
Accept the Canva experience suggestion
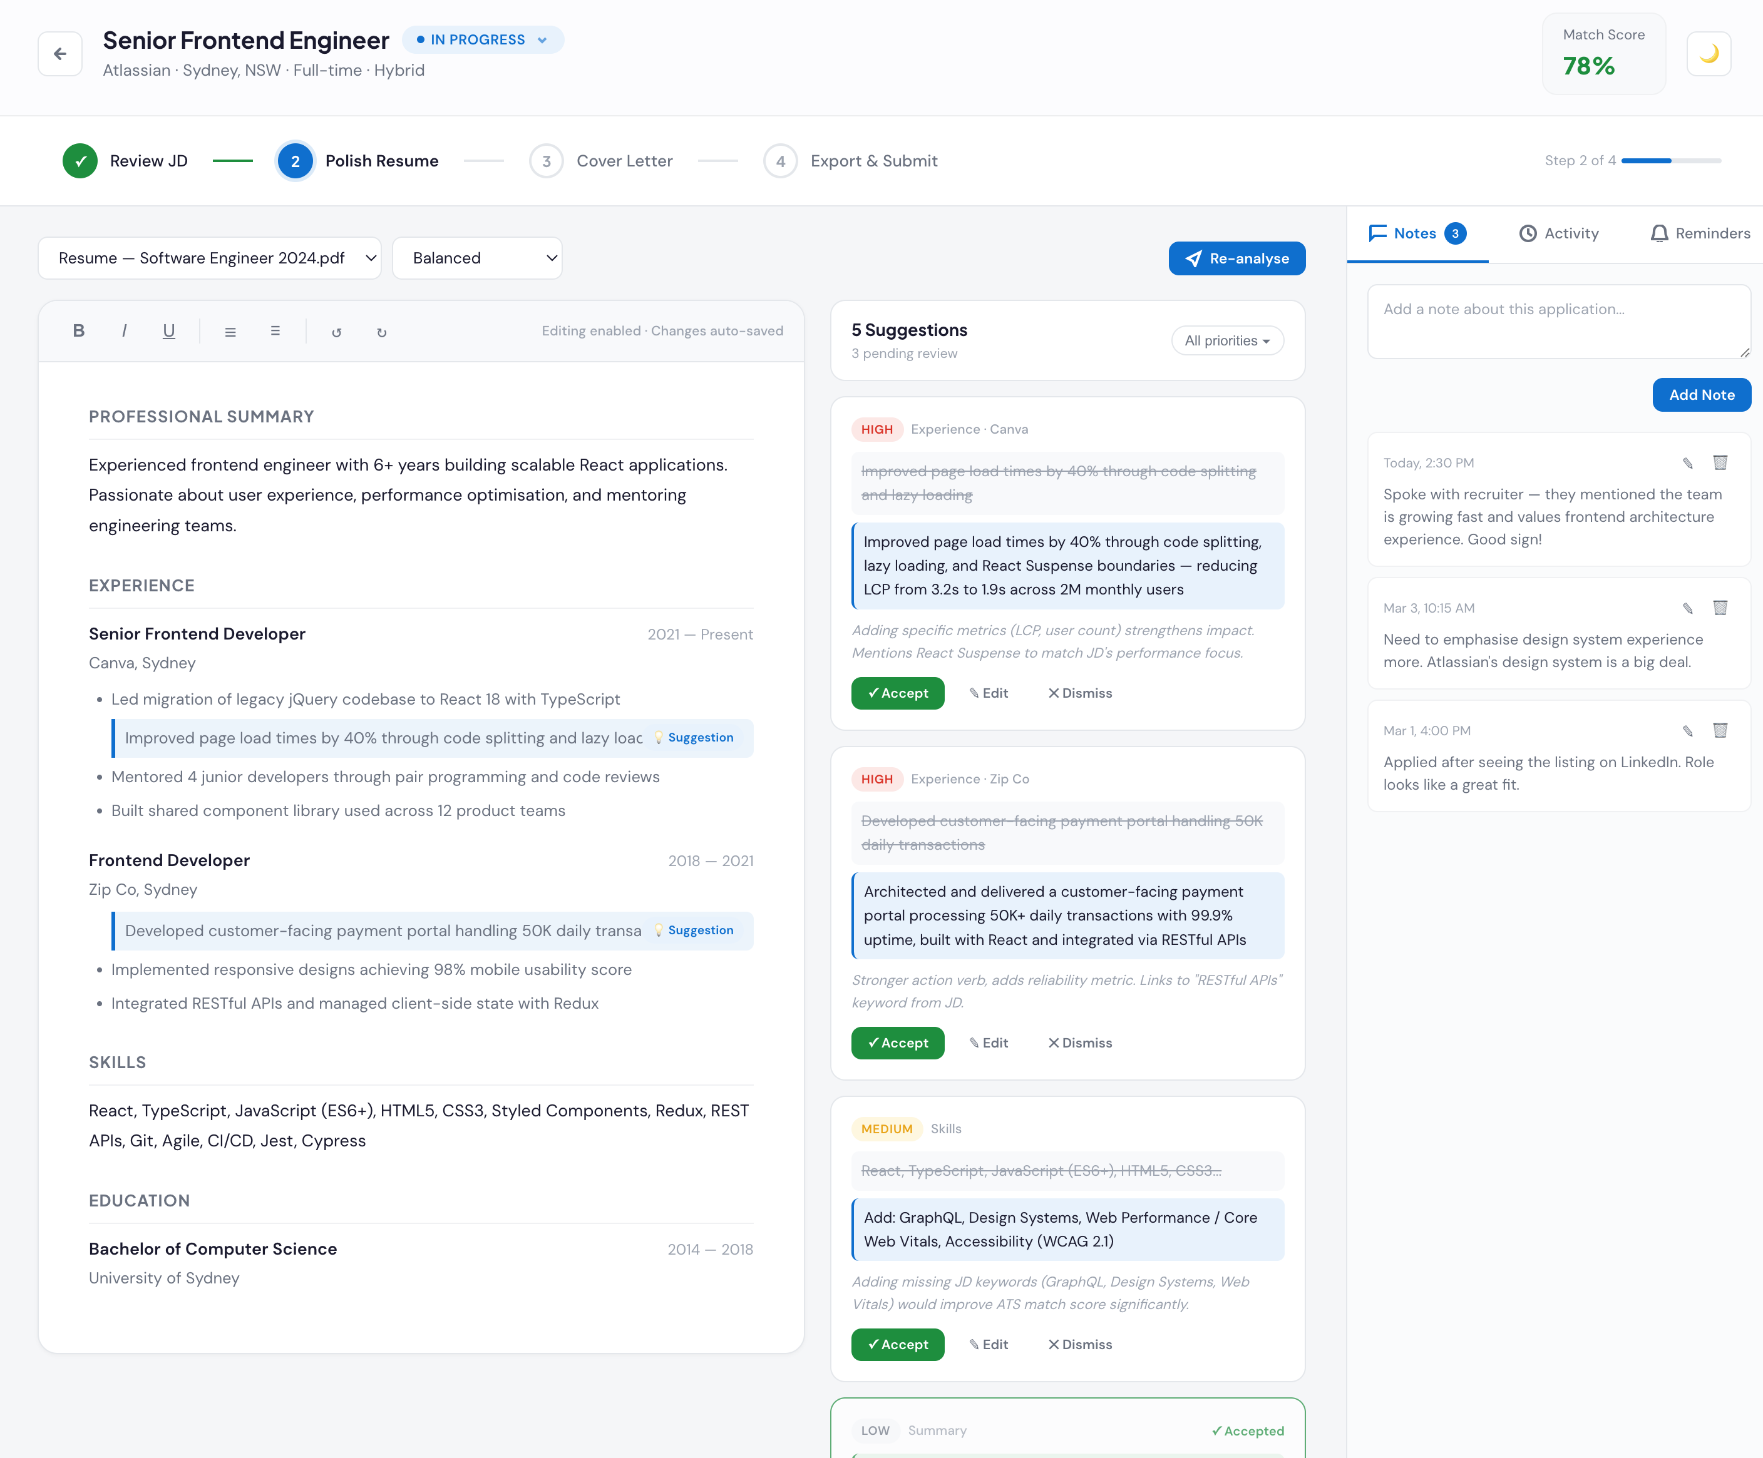pyautogui.click(x=897, y=693)
